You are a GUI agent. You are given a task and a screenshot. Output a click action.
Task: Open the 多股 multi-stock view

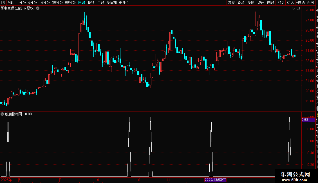pyautogui.click(x=251, y=3)
